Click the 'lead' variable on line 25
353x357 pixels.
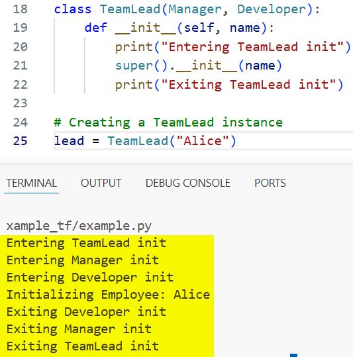click(x=69, y=141)
